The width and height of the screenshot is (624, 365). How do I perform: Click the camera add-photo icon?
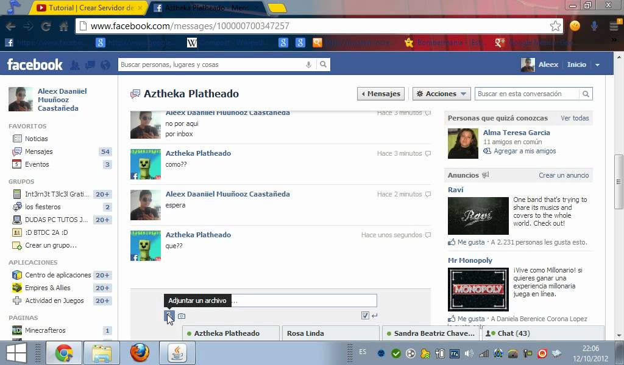coord(182,316)
